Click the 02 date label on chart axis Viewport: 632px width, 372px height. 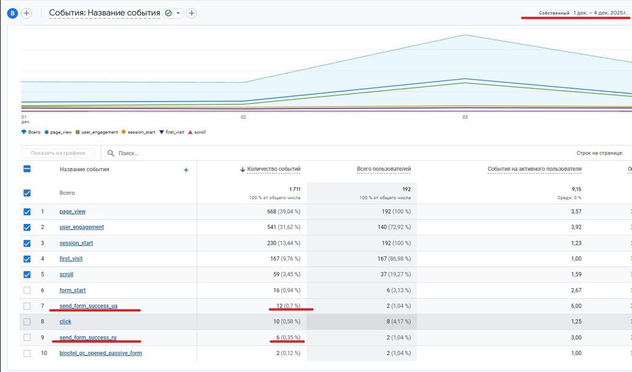[x=243, y=117]
